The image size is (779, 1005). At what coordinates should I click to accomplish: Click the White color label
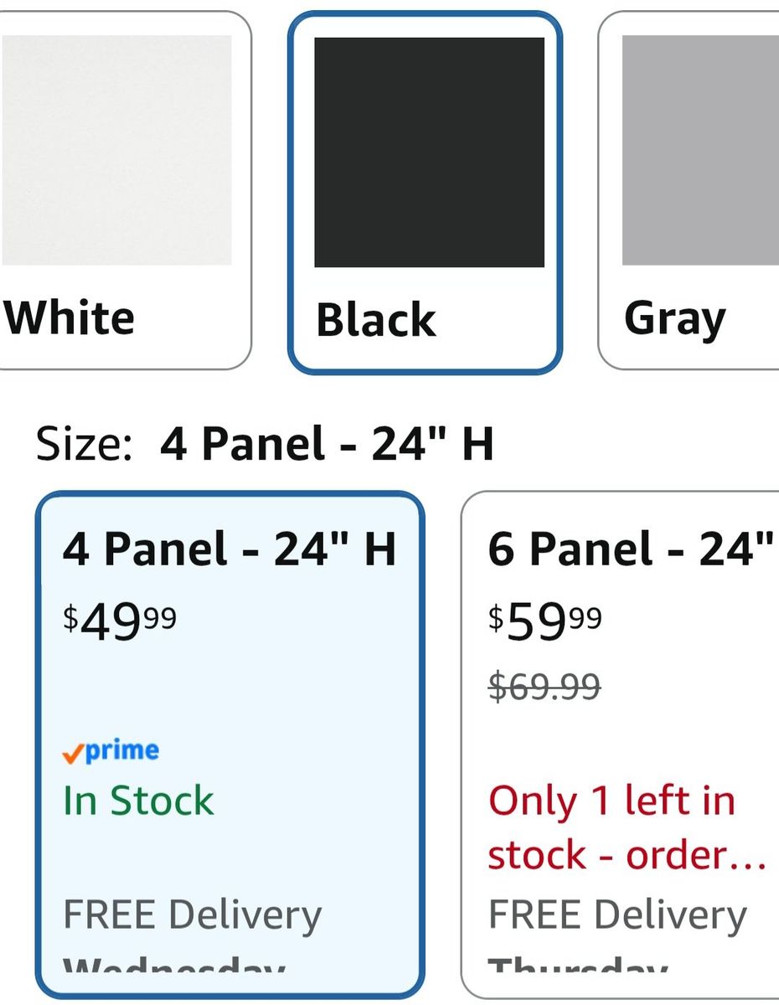pyautogui.click(x=70, y=318)
